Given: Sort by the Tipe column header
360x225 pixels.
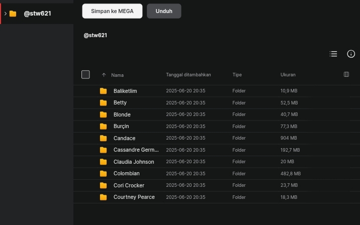Looking at the screenshot, I should (x=237, y=75).
